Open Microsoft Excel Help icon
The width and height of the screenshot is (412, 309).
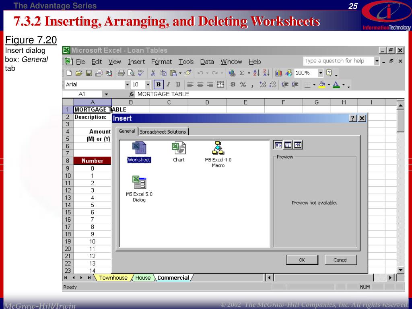(329, 73)
